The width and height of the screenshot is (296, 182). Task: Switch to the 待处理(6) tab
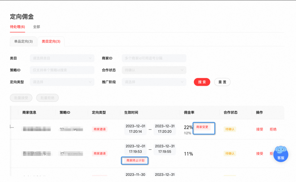17,27
